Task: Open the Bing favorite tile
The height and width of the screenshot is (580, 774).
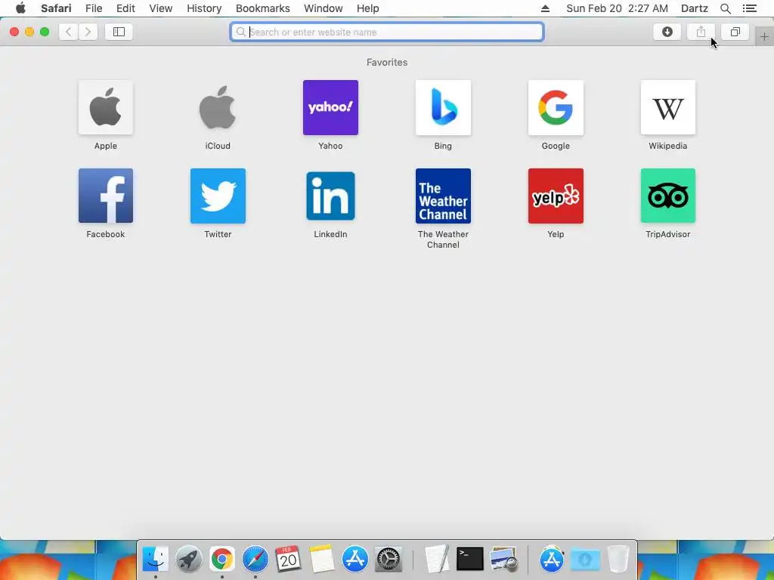Action: click(443, 107)
